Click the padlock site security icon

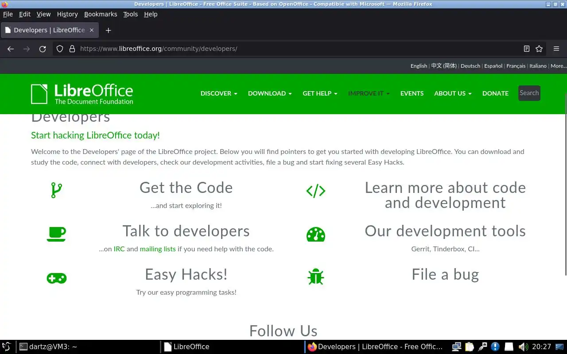pos(72,49)
